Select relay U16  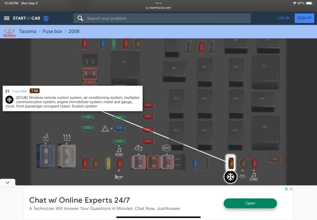pos(262,102)
